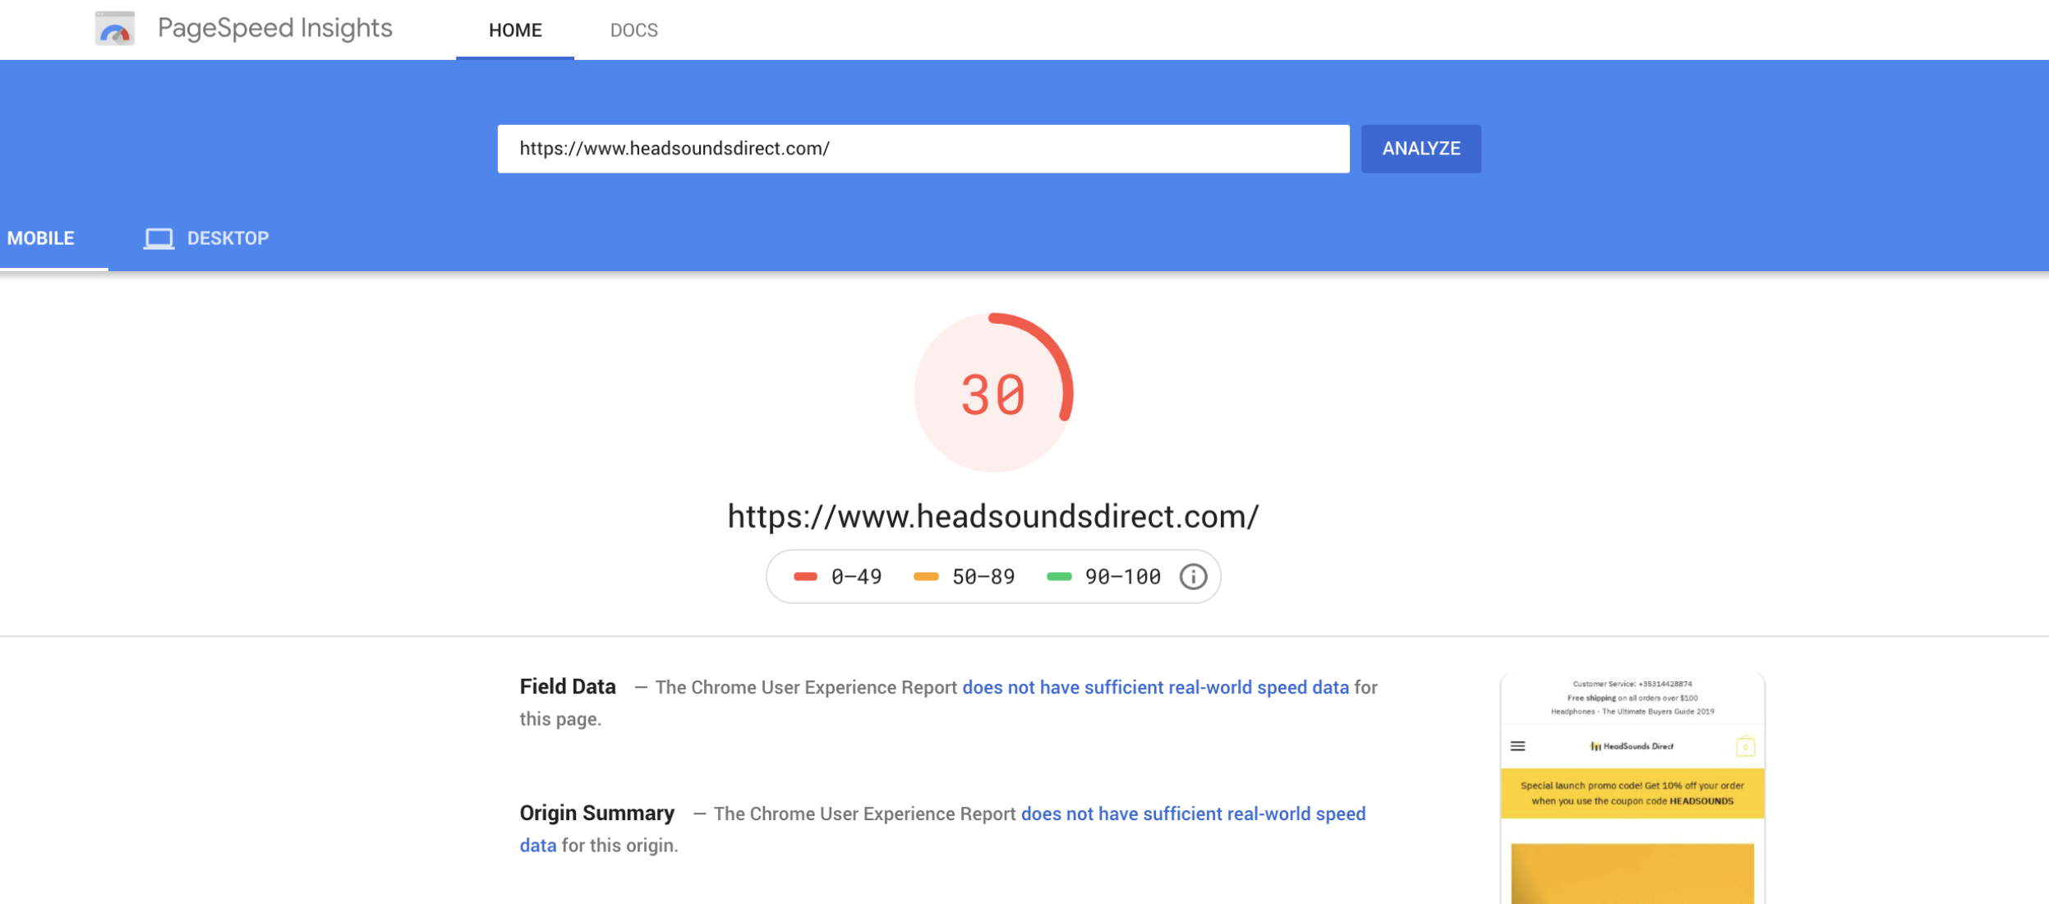This screenshot has height=904, width=2049.
Task: Click the hamburger menu icon in the preview
Action: point(1517,746)
